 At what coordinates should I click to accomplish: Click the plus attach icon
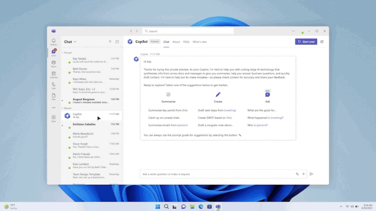pyautogui.click(x=304, y=174)
